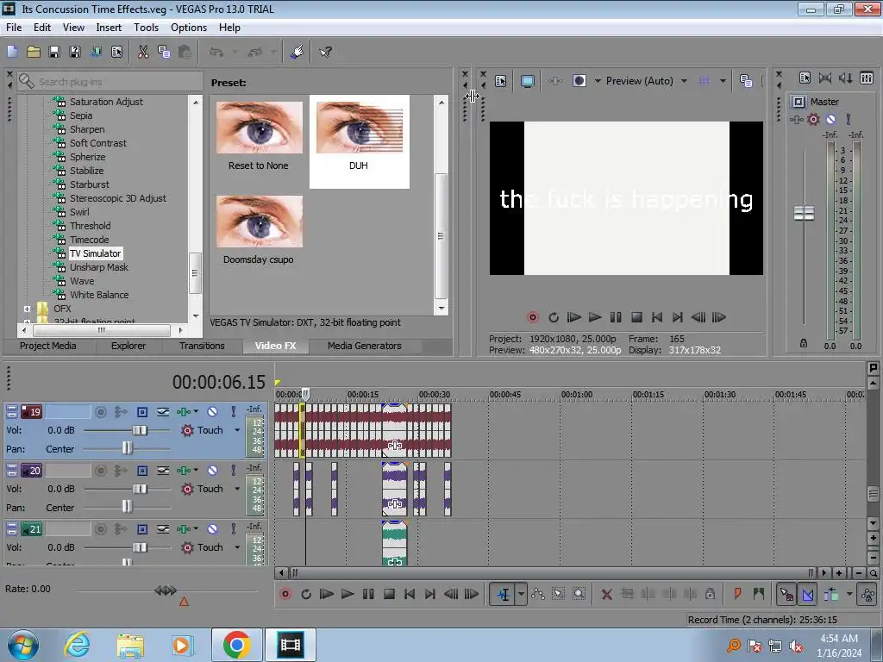883x662 pixels.
Task: Open the preview overlays grid dropdown arrow
Action: pyautogui.click(x=723, y=81)
